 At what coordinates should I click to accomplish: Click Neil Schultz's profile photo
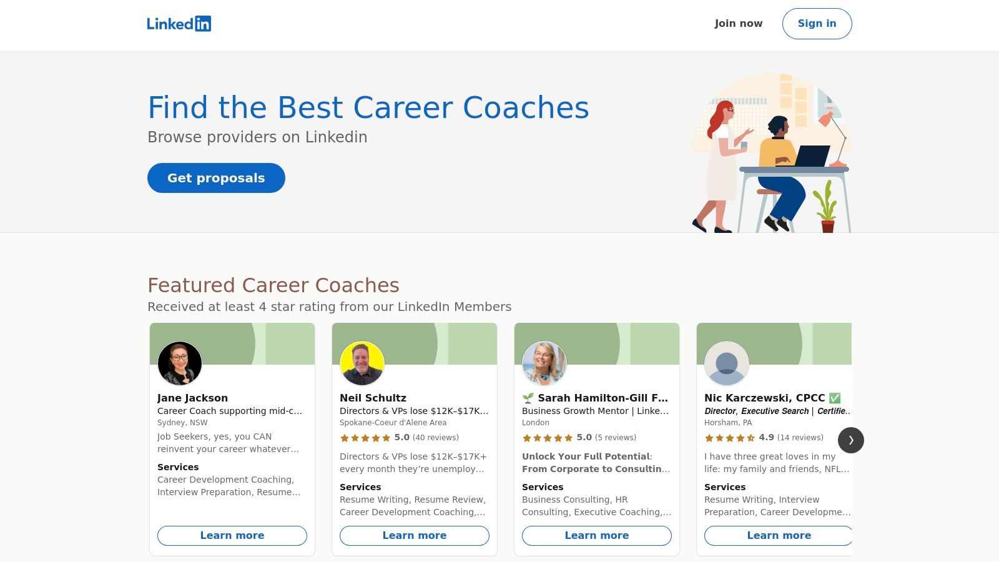362,363
